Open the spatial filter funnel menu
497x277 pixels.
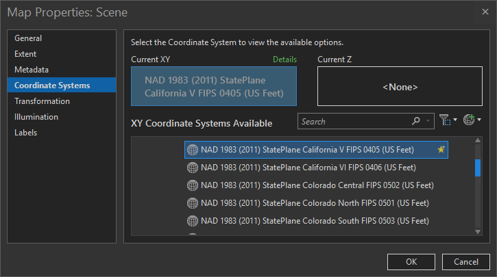point(444,121)
